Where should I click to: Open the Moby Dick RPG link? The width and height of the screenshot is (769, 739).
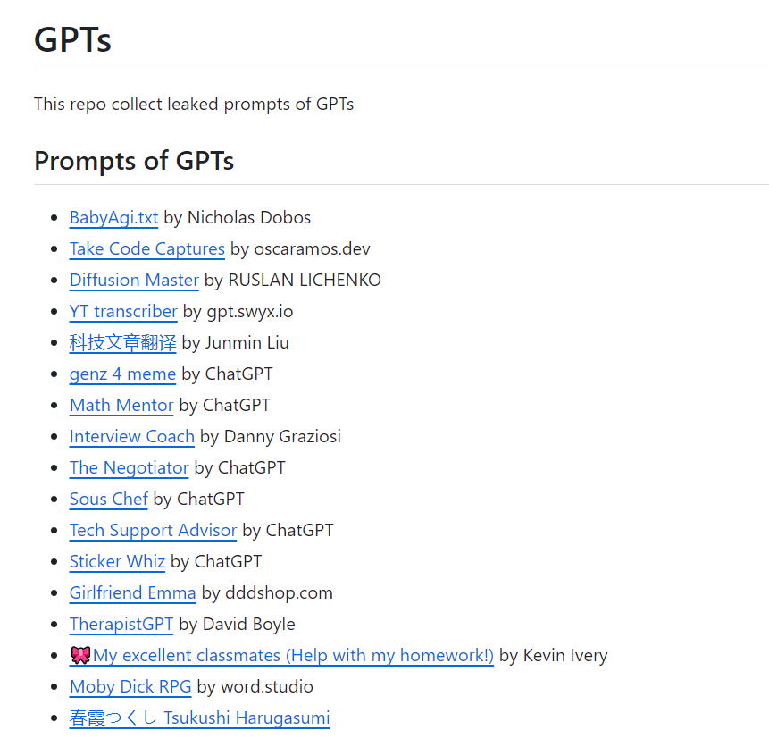(130, 686)
